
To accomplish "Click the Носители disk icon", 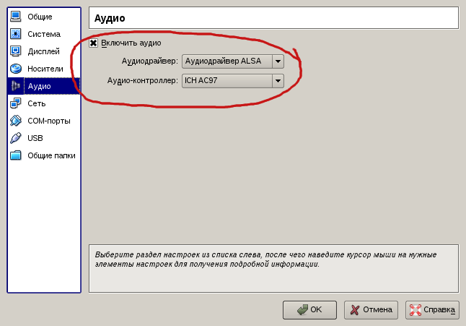I will click(16, 69).
